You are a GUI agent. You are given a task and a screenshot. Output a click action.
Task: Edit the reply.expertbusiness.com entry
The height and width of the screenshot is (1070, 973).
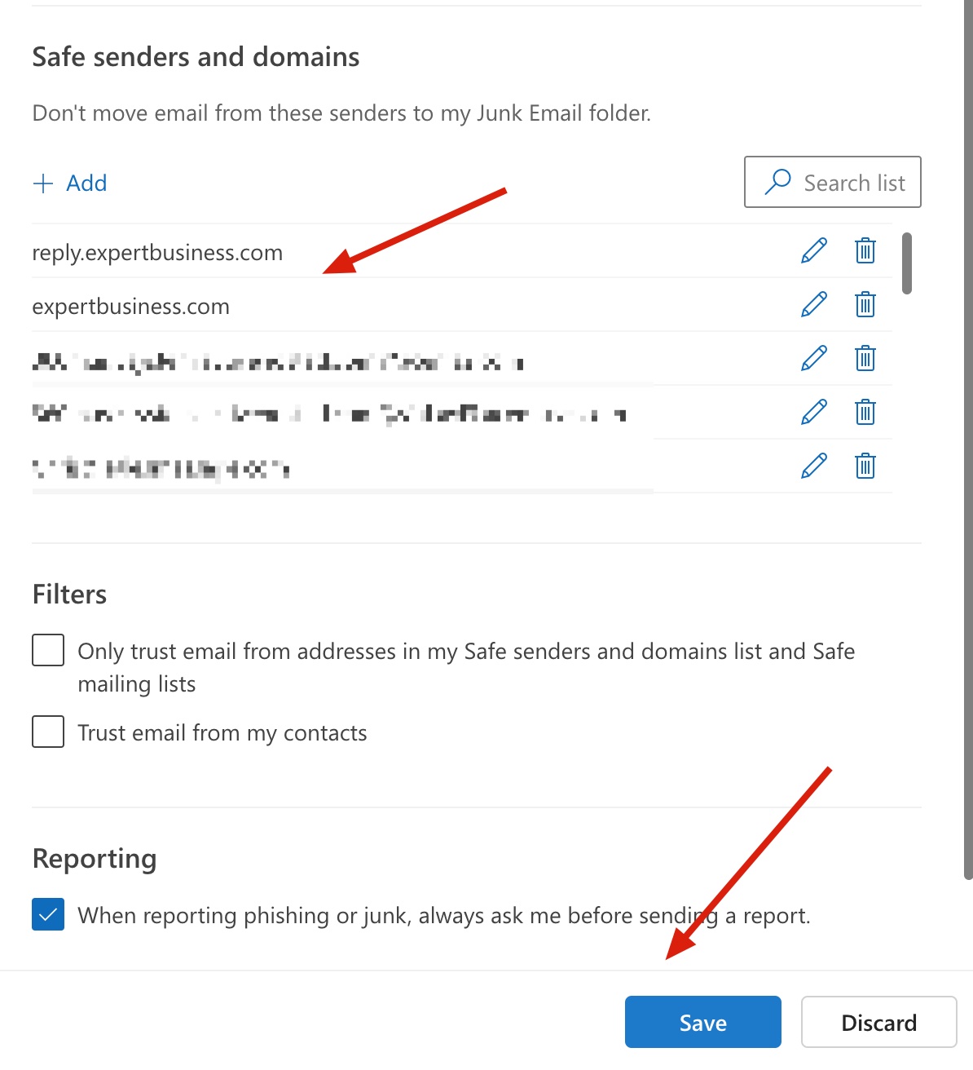[x=814, y=251]
